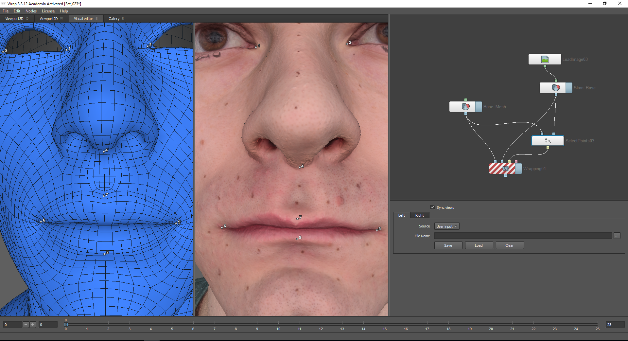
Task: Toggle Wrapping01 node visualization tab
Action: point(518,169)
